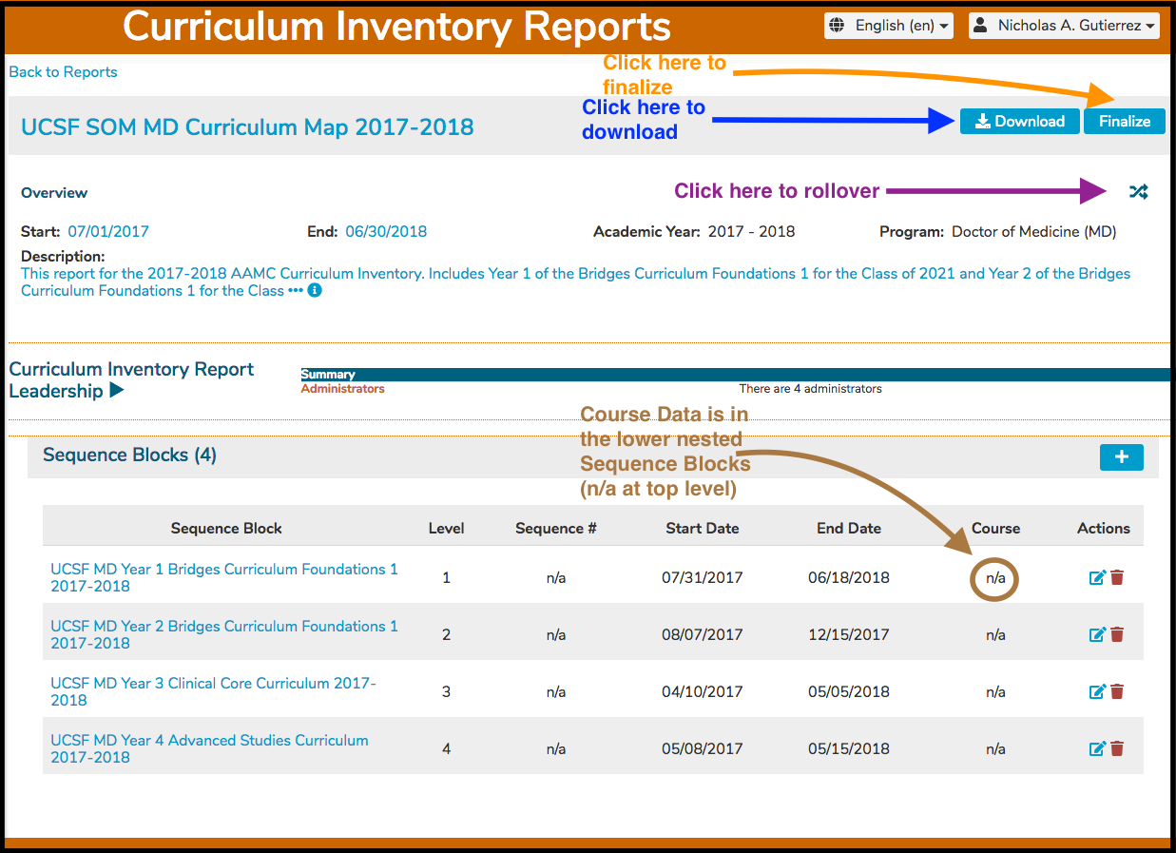Image resolution: width=1176 pixels, height=853 pixels.
Task: Open the English language dropdown
Action: (x=889, y=26)
